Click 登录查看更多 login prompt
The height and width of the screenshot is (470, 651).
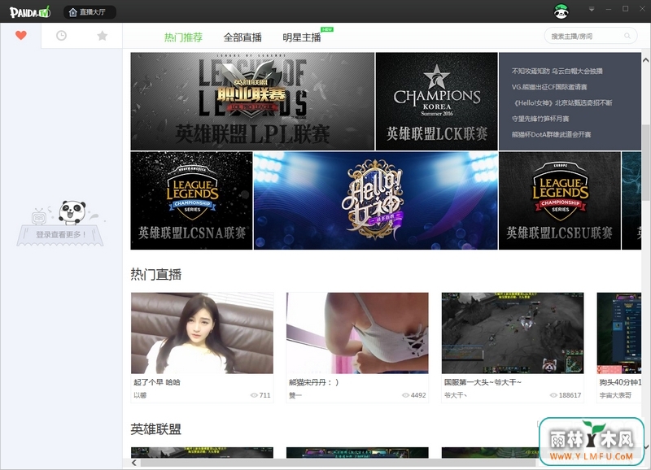pyautogui.click(x=60, y=234)
